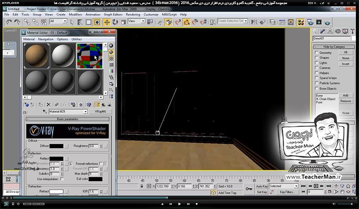Check the Particle Systems hide category box
Viewport: 359px width, 209px height.
click(317, 83)
